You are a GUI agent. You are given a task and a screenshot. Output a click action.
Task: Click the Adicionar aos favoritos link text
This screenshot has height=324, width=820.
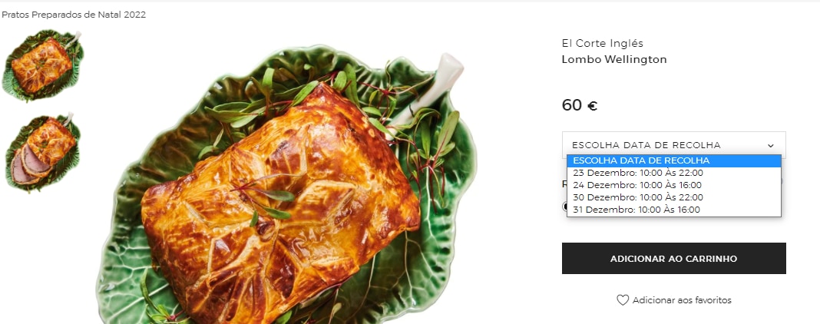[x=682, y=300]
